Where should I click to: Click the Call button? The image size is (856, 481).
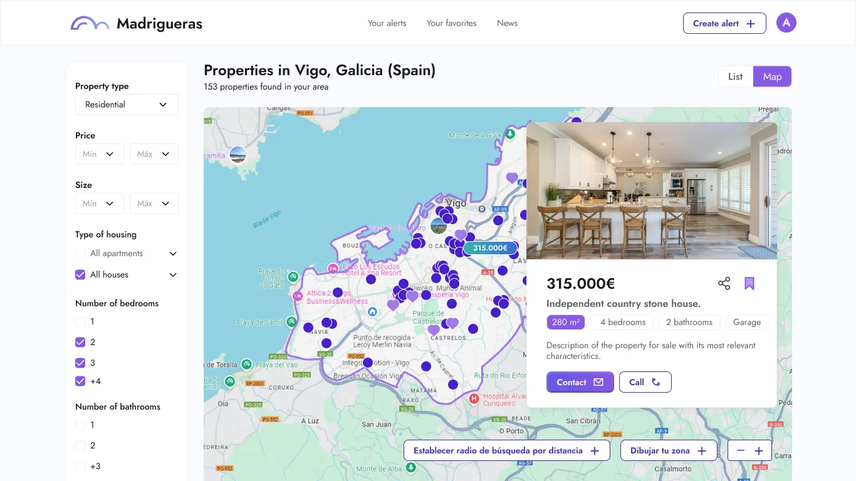[645, 382]
